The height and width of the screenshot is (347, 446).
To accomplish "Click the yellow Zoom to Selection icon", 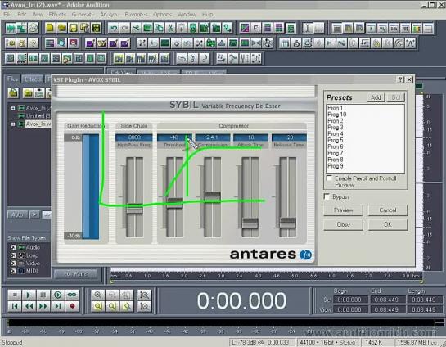I will [98, 306].
